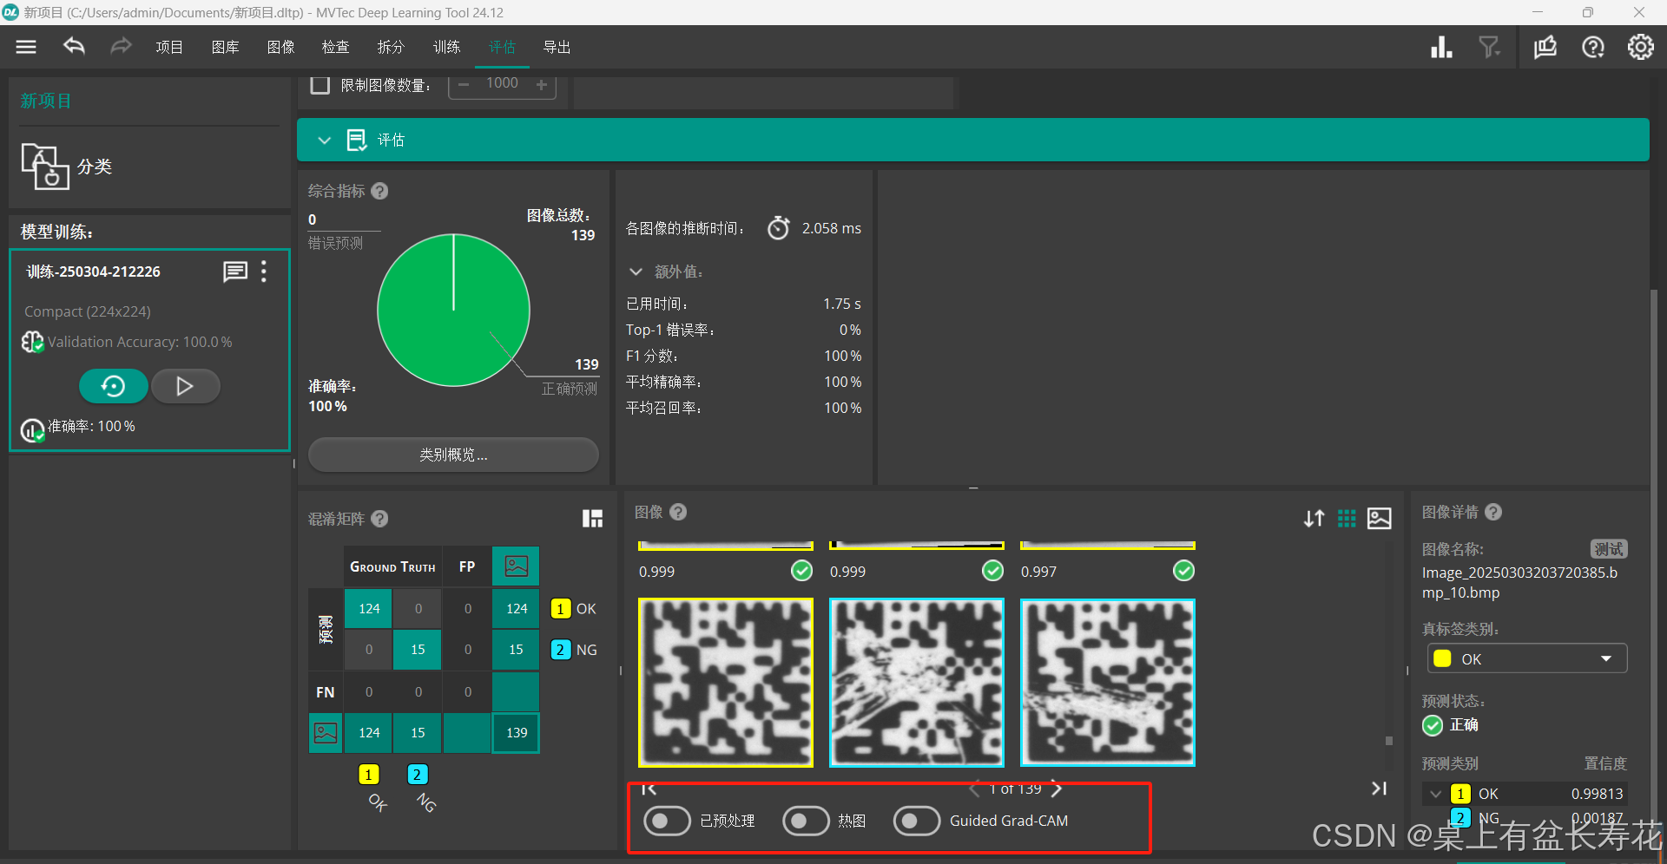Viewport: 1667px width, 864px height.
Task: Switch to single image view
Action: pos(1380,518)
